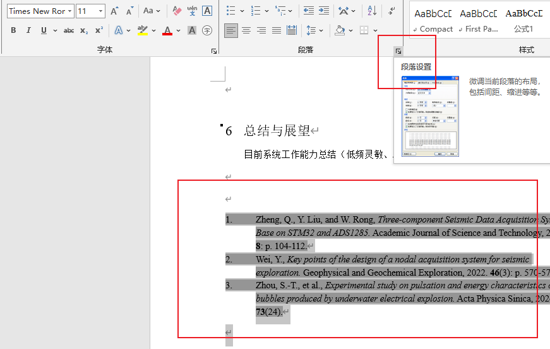Increase paragraph indent
The width and height of the screenshot is (550, 349).
324,11
